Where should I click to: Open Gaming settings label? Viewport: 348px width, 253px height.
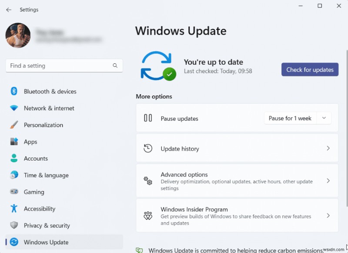(x=34, y=192)
